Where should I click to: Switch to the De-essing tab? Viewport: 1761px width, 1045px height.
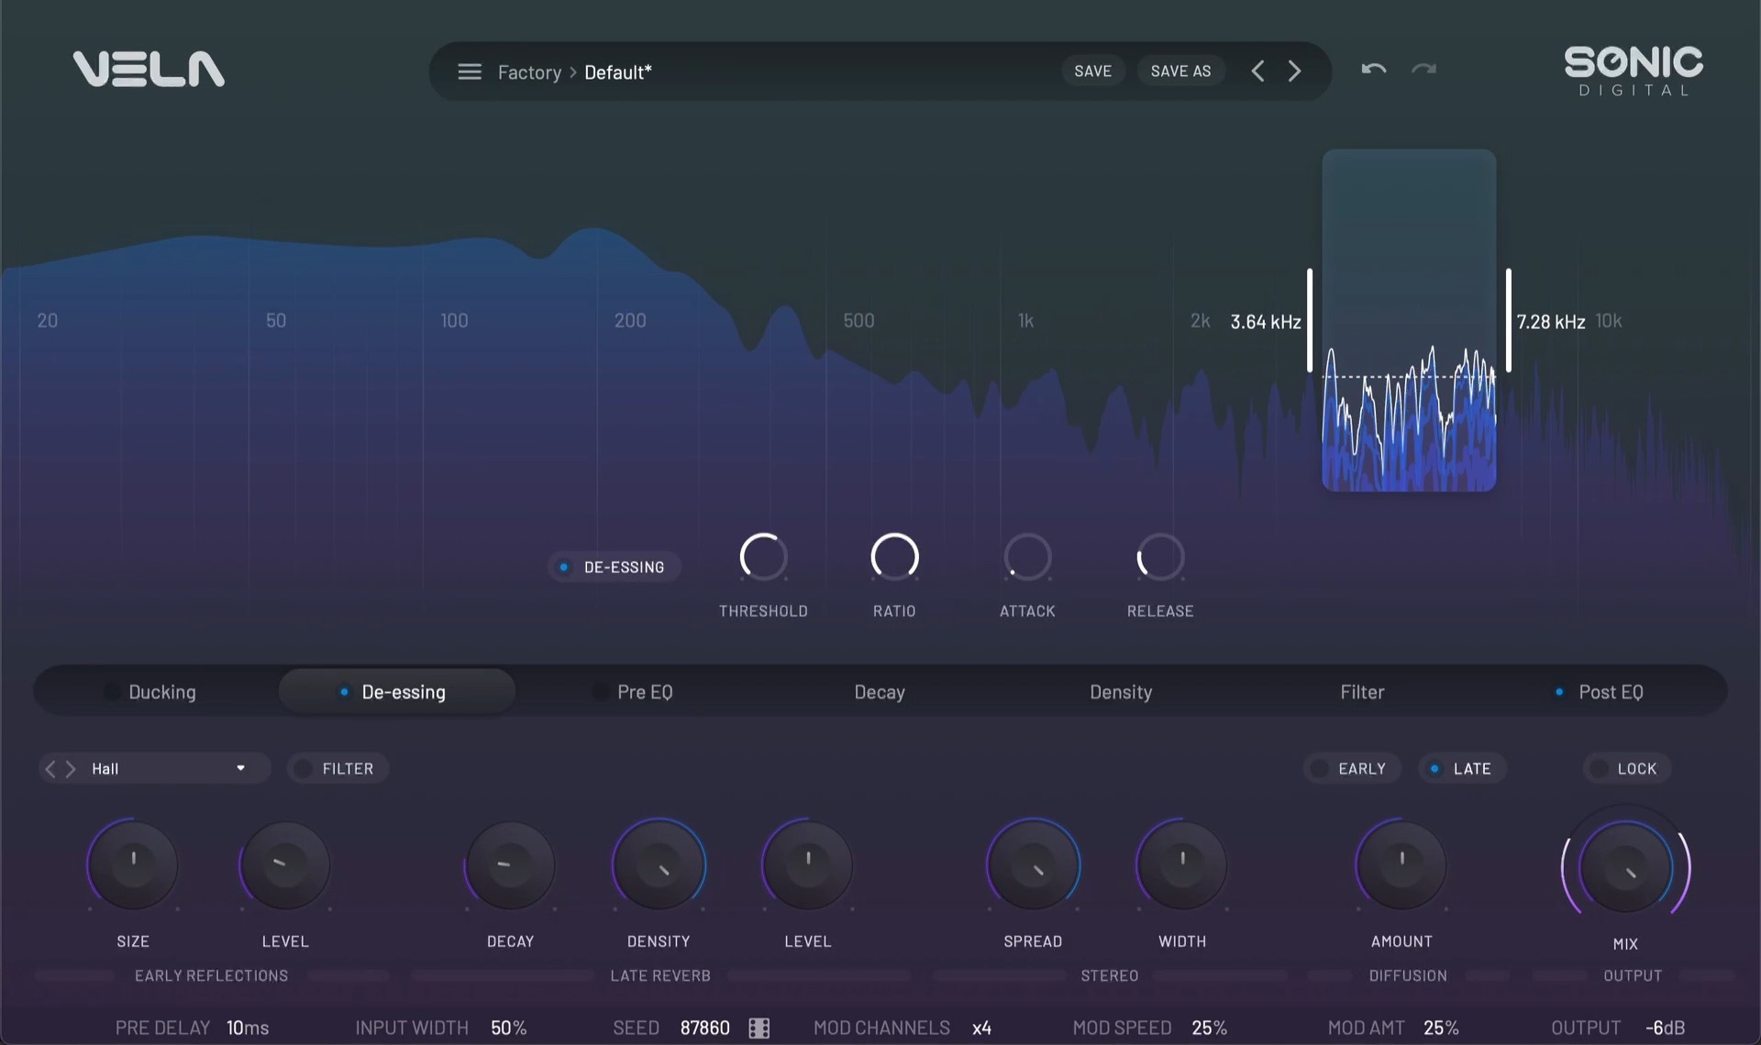pos(396,692)
